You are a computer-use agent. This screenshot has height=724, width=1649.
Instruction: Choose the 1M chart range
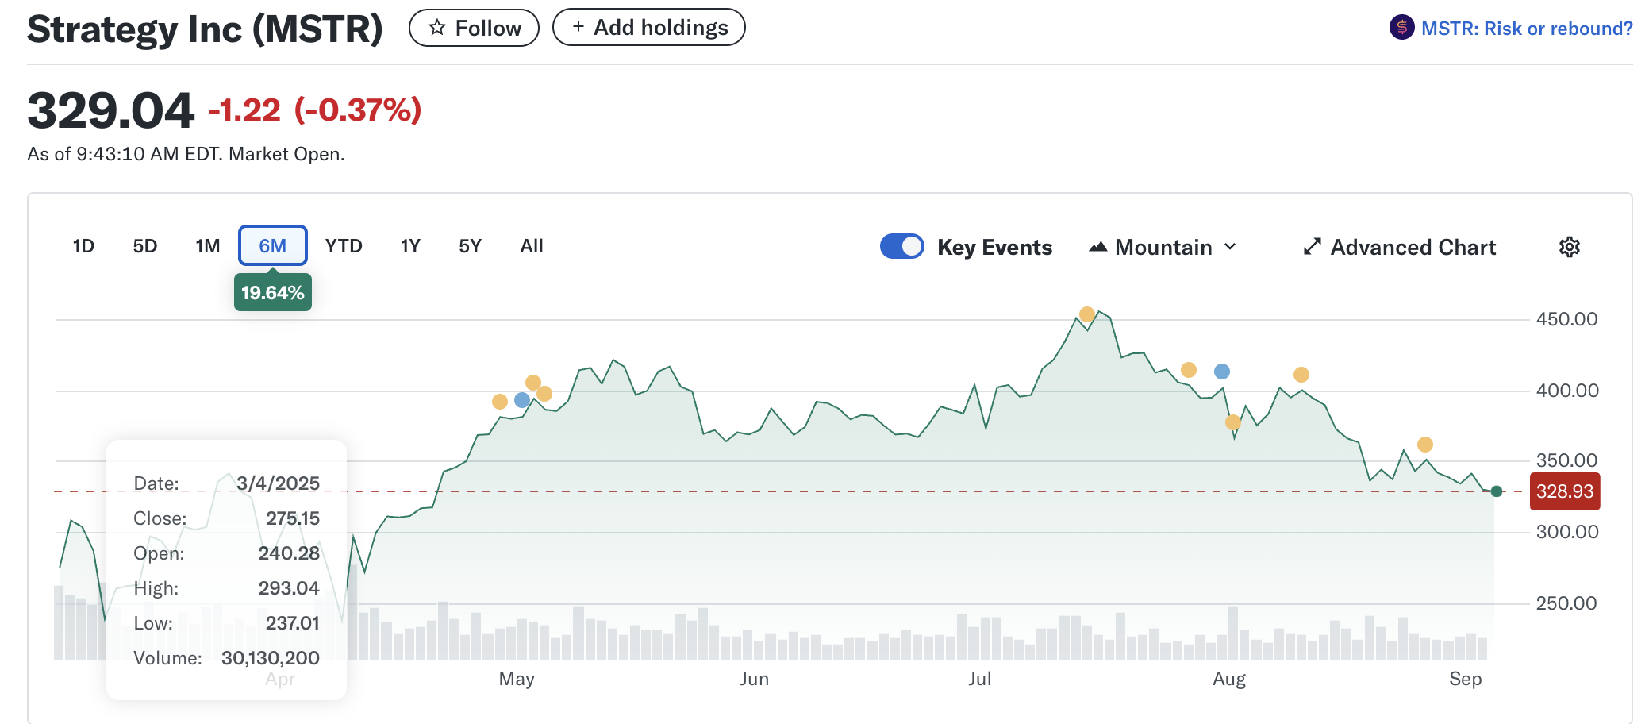tap(208, 246)
